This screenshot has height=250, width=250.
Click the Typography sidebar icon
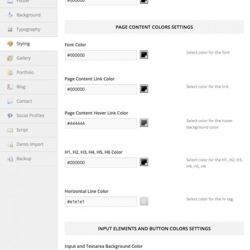pyautogui.click(x=10, y=29)
